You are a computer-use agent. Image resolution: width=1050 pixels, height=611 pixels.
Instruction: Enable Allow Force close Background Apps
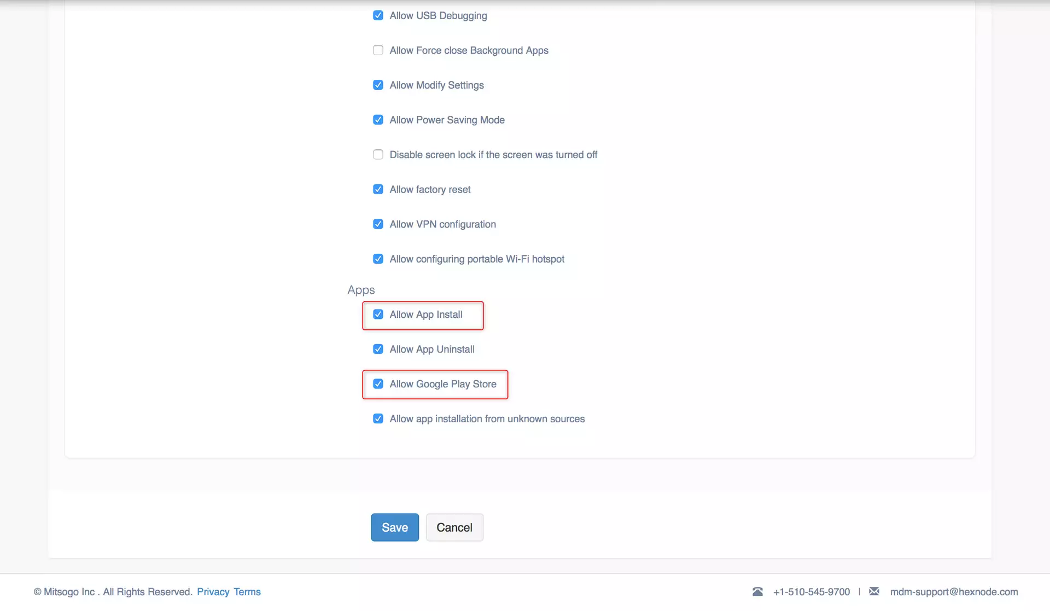tap(378, 50)
